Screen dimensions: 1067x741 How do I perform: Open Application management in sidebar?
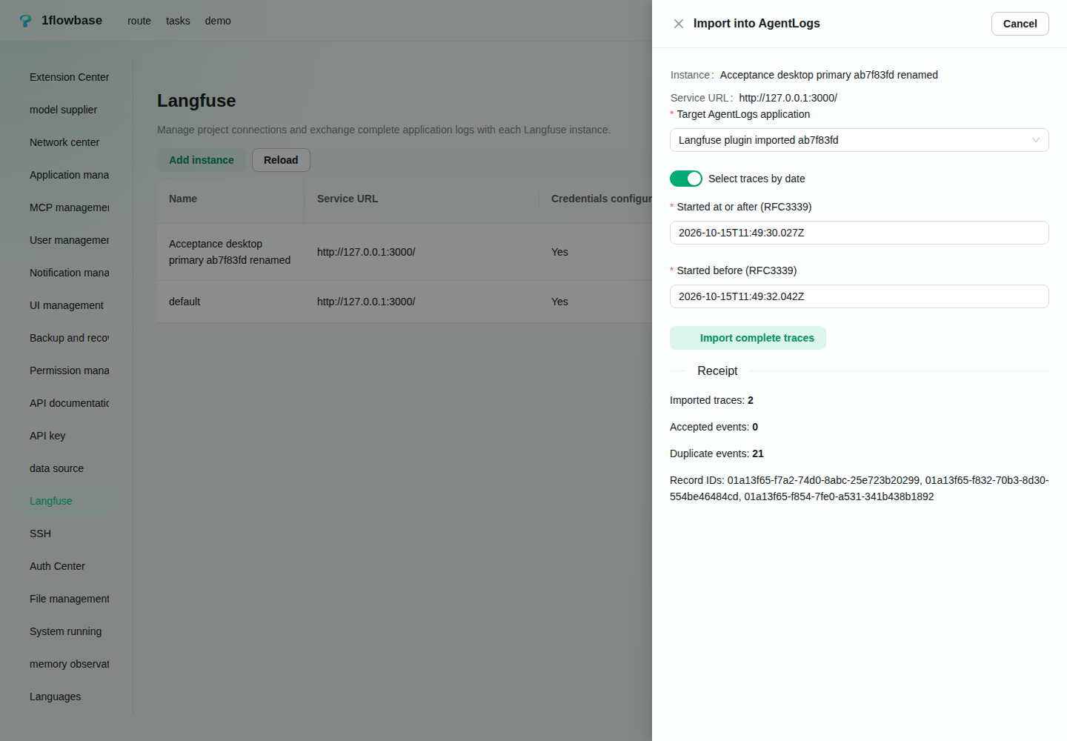[67, 175]
